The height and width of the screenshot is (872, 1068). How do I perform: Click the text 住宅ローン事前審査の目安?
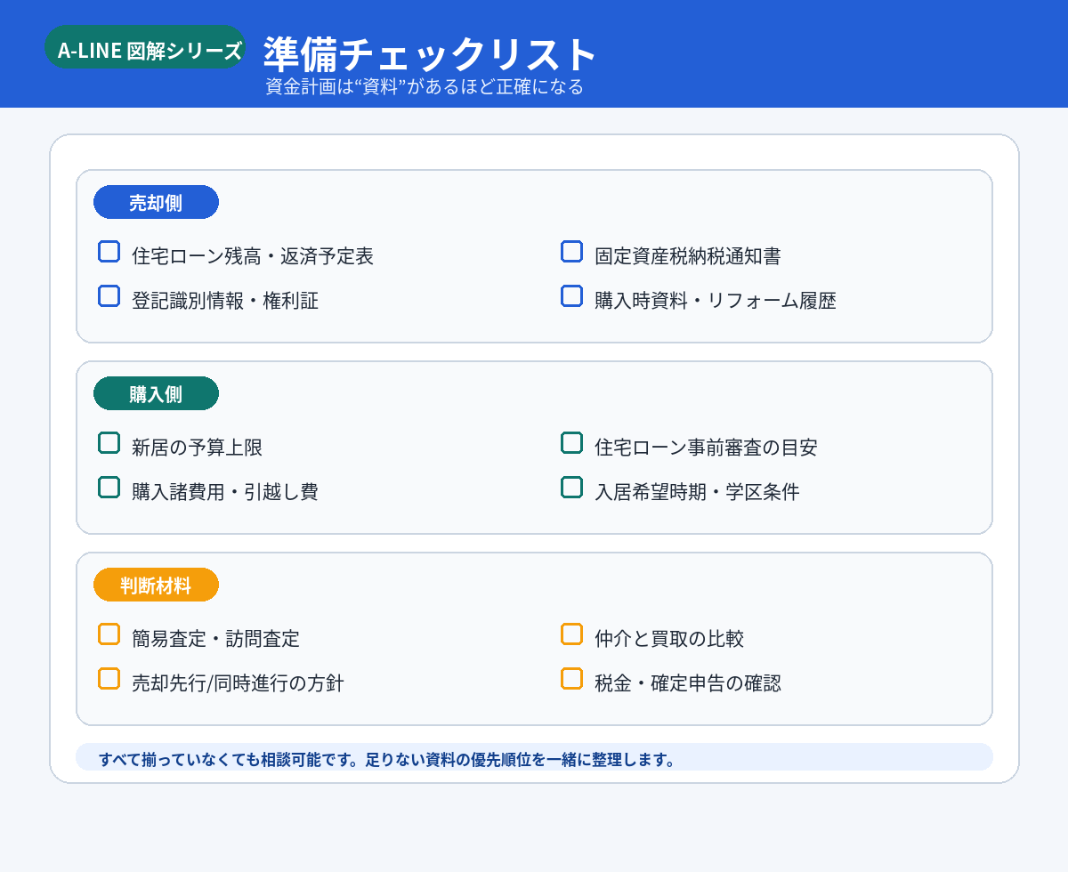tap(706, 448)
